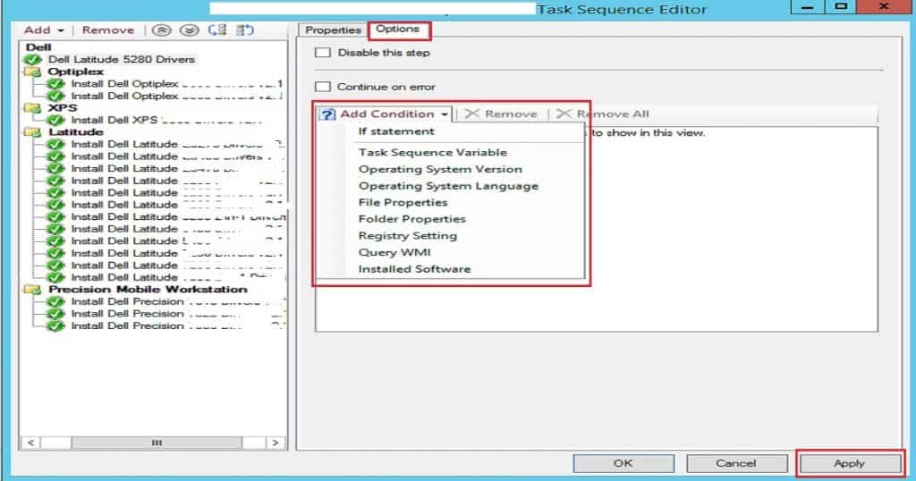The height and width of the screenshot is (481, 916).
Task: Select the Dell Latitude 5280 Drivers step
Action: point(122,60)
